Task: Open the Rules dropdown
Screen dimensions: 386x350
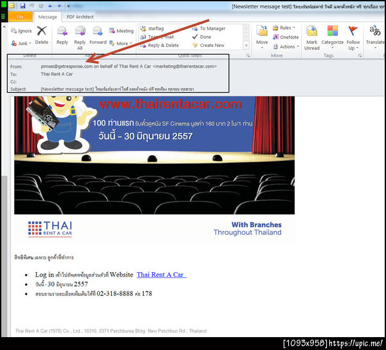Action: [284, 28]
